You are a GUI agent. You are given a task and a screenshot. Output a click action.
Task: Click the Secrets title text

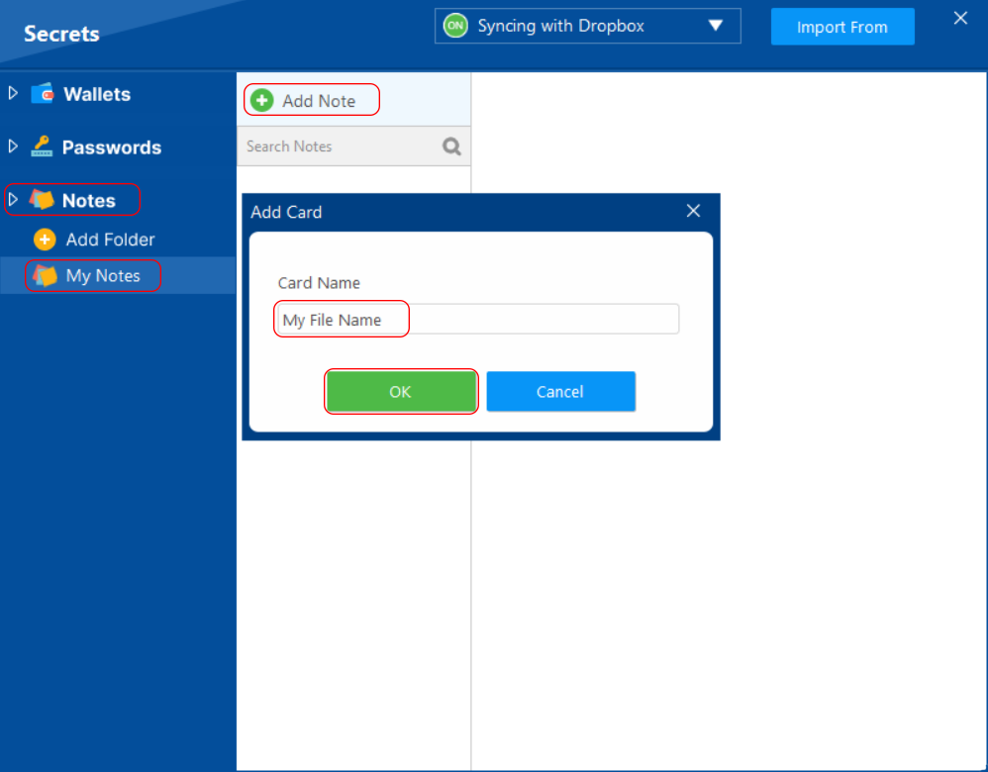tap(61, 34)
